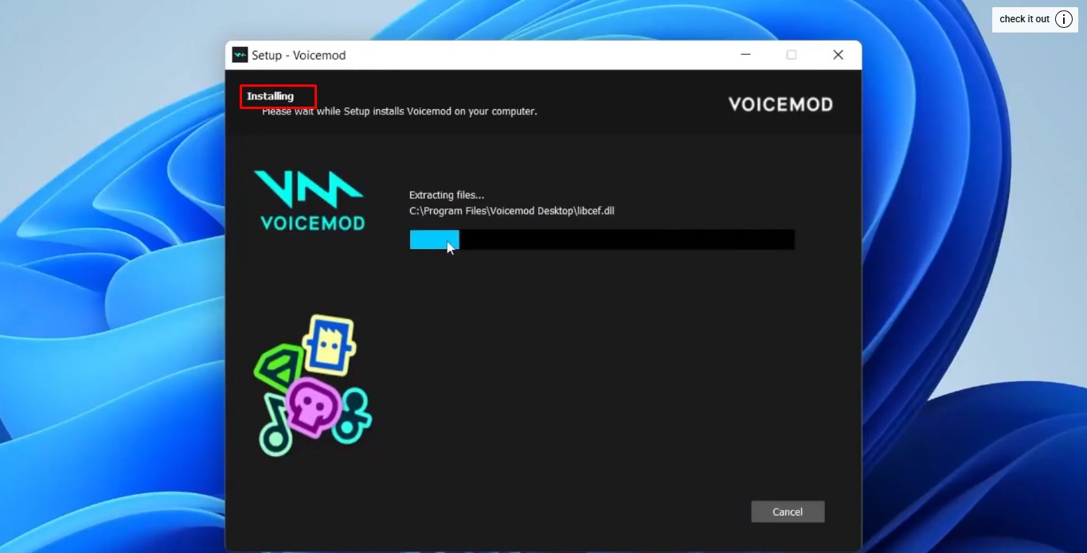This screenshot has width=1087, height=553.
Task: Select the cyan baby rattle sticker icon
Action: (356, 414)
